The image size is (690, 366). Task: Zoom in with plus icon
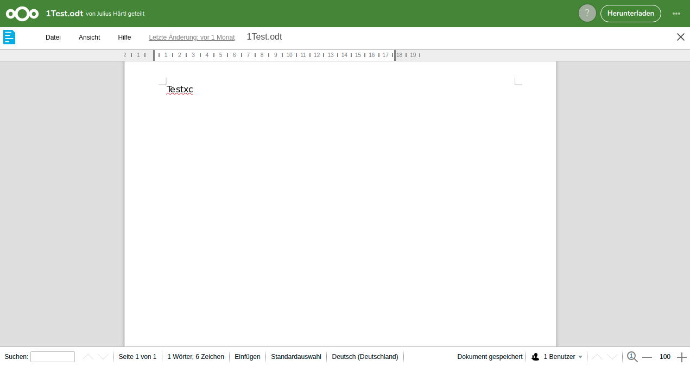coord(682,357)
